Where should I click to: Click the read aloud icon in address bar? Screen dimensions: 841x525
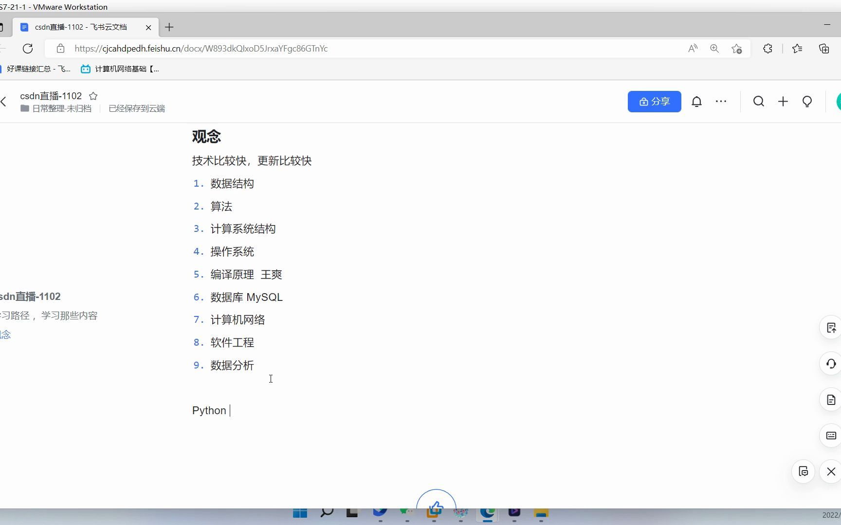click(693, 49)
